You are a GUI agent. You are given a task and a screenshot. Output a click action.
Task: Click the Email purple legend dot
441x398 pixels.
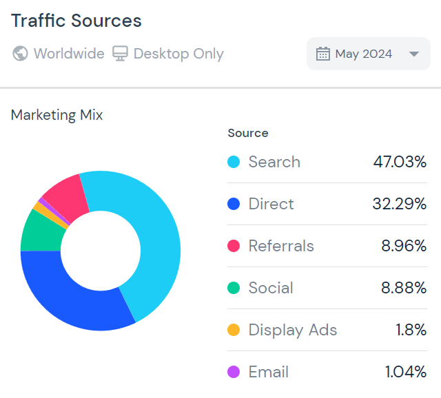point(234,373)
